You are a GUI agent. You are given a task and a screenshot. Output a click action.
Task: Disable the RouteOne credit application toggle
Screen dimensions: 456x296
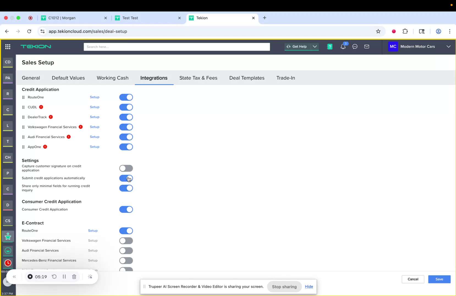tap(126, 97)
